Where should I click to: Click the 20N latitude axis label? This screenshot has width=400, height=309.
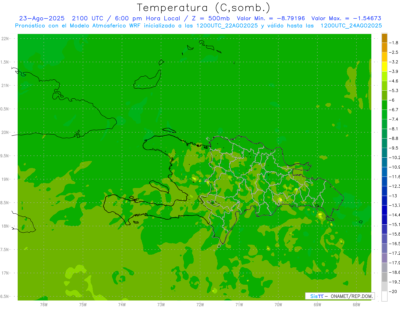[x=5, y=132]
